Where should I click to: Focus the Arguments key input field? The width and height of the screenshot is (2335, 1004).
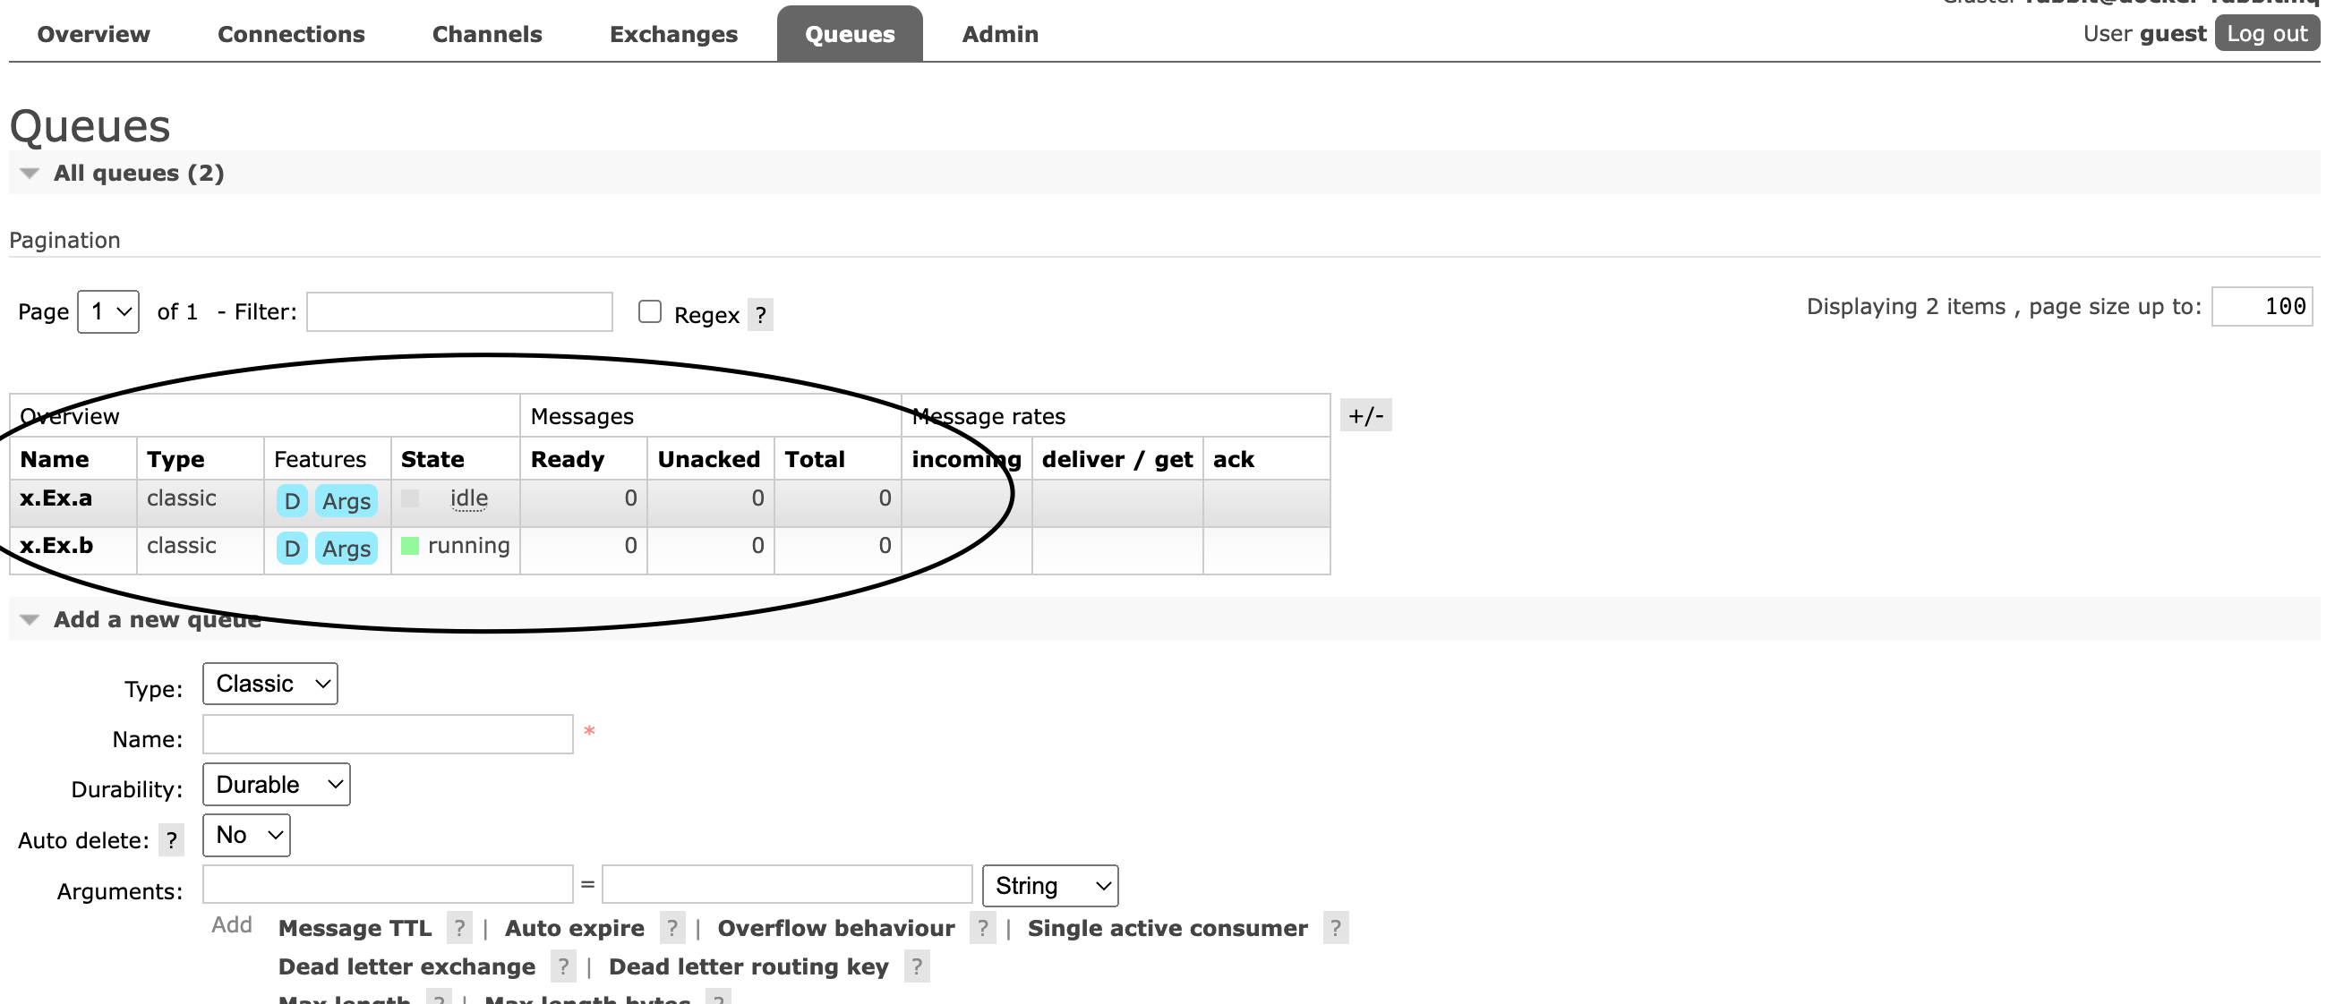[x=388, y=884]
